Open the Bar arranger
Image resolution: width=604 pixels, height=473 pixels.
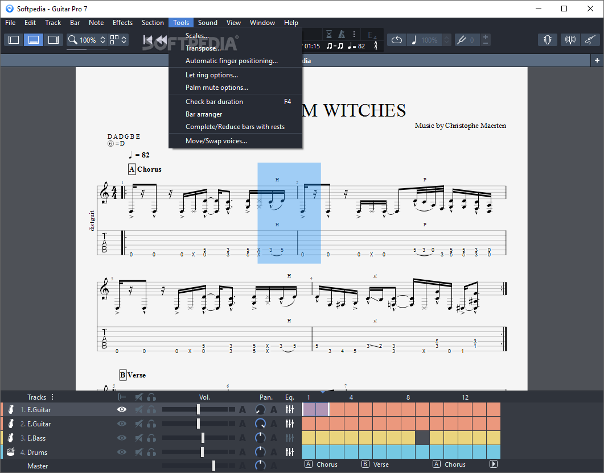(235, 114)
